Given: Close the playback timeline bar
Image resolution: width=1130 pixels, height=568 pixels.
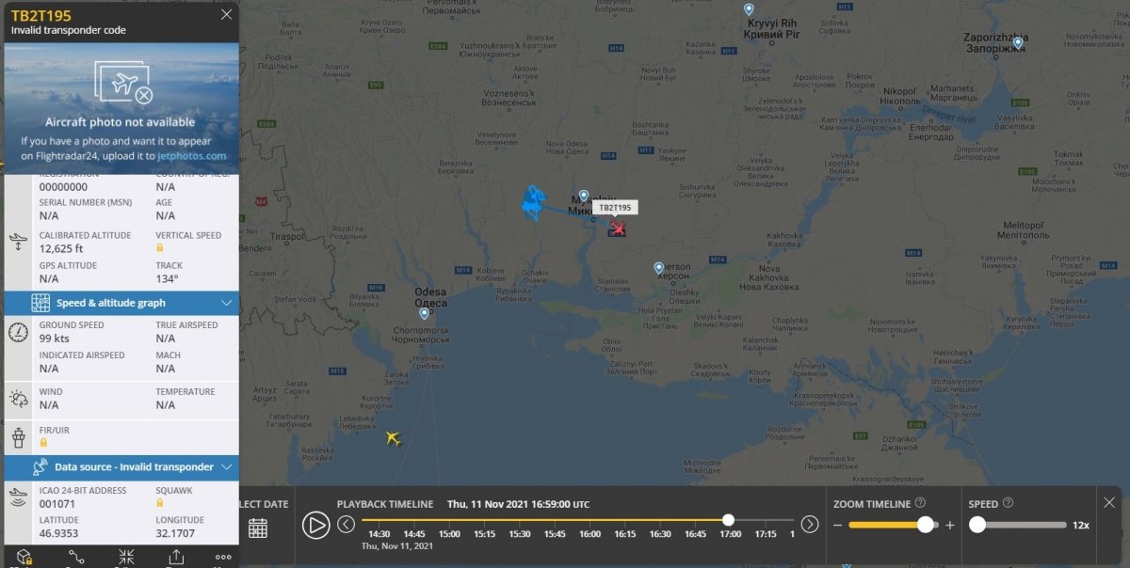Looking at the screenshot, I should 1109,502.
